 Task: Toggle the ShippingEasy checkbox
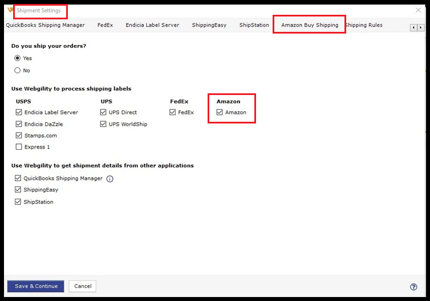[x=18, y=189]
